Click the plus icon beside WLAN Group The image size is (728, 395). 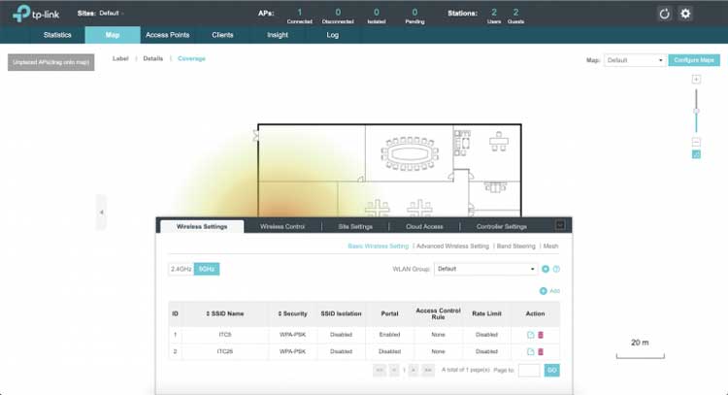pos(546,269)
